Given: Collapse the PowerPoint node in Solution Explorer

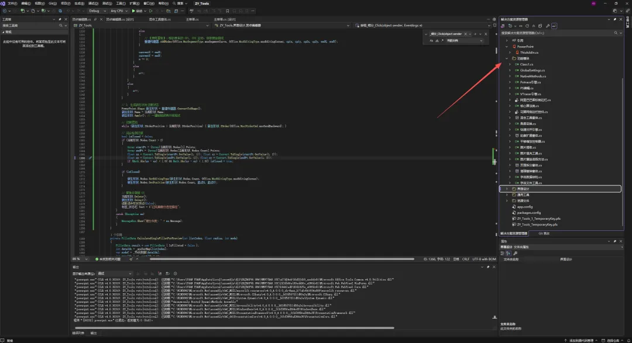Looking at the screenshot, I should click(x=507, y=47).
